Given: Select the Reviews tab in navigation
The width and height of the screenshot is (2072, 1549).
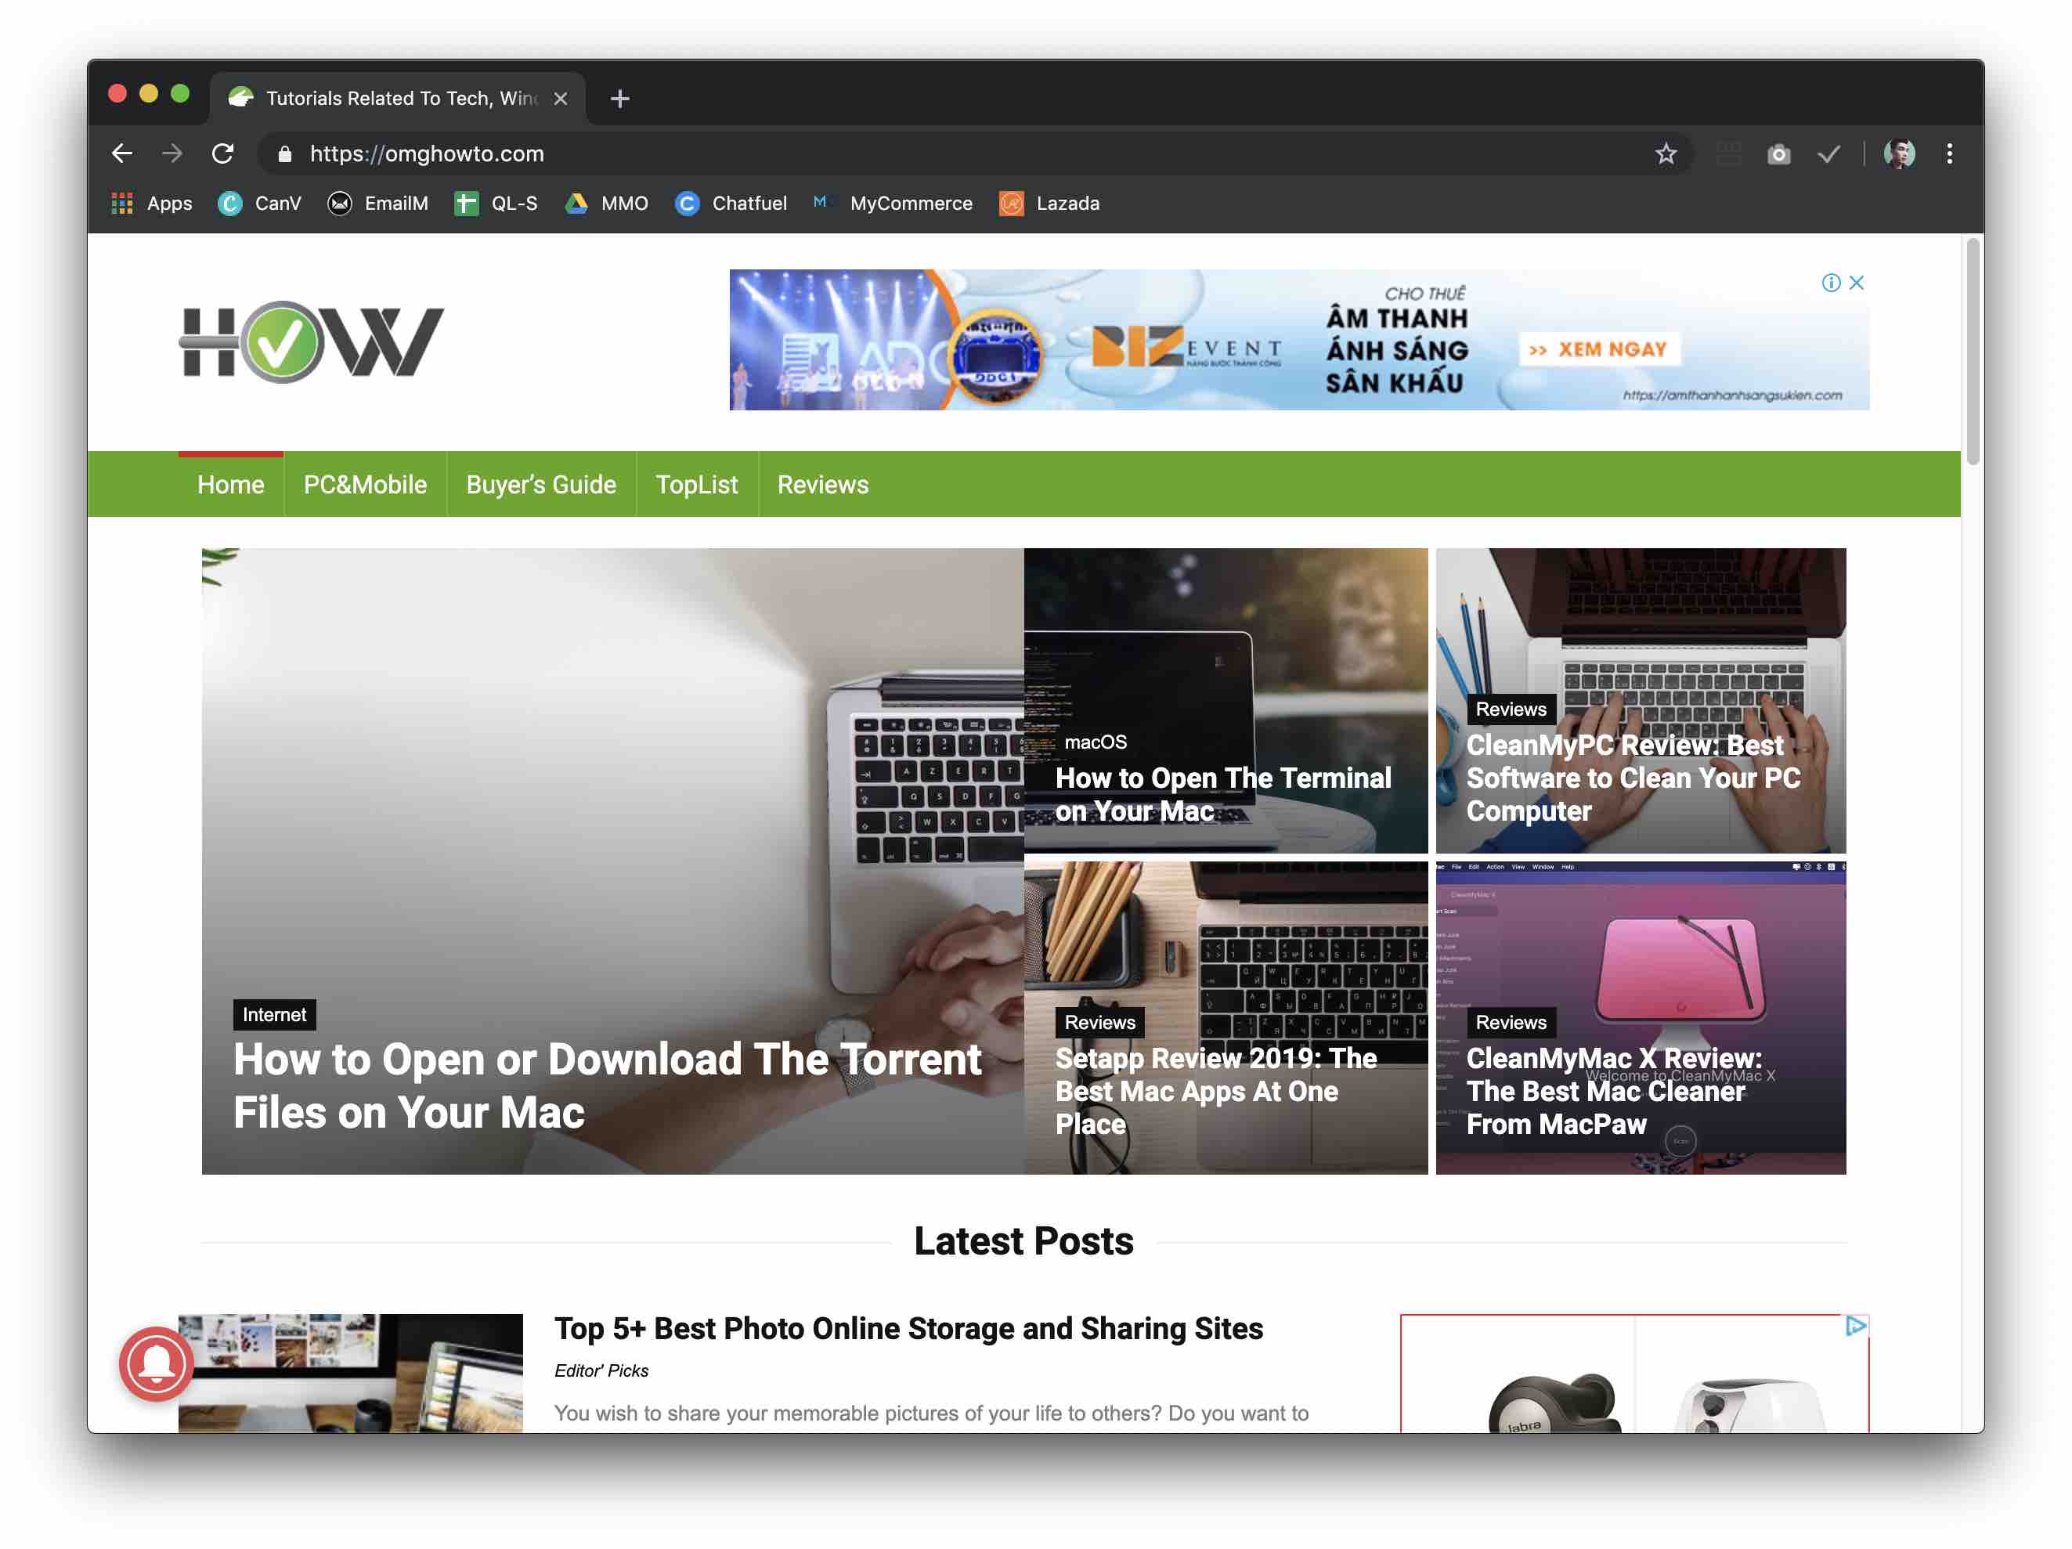Looking at the screenshot, I should (821, 483).
